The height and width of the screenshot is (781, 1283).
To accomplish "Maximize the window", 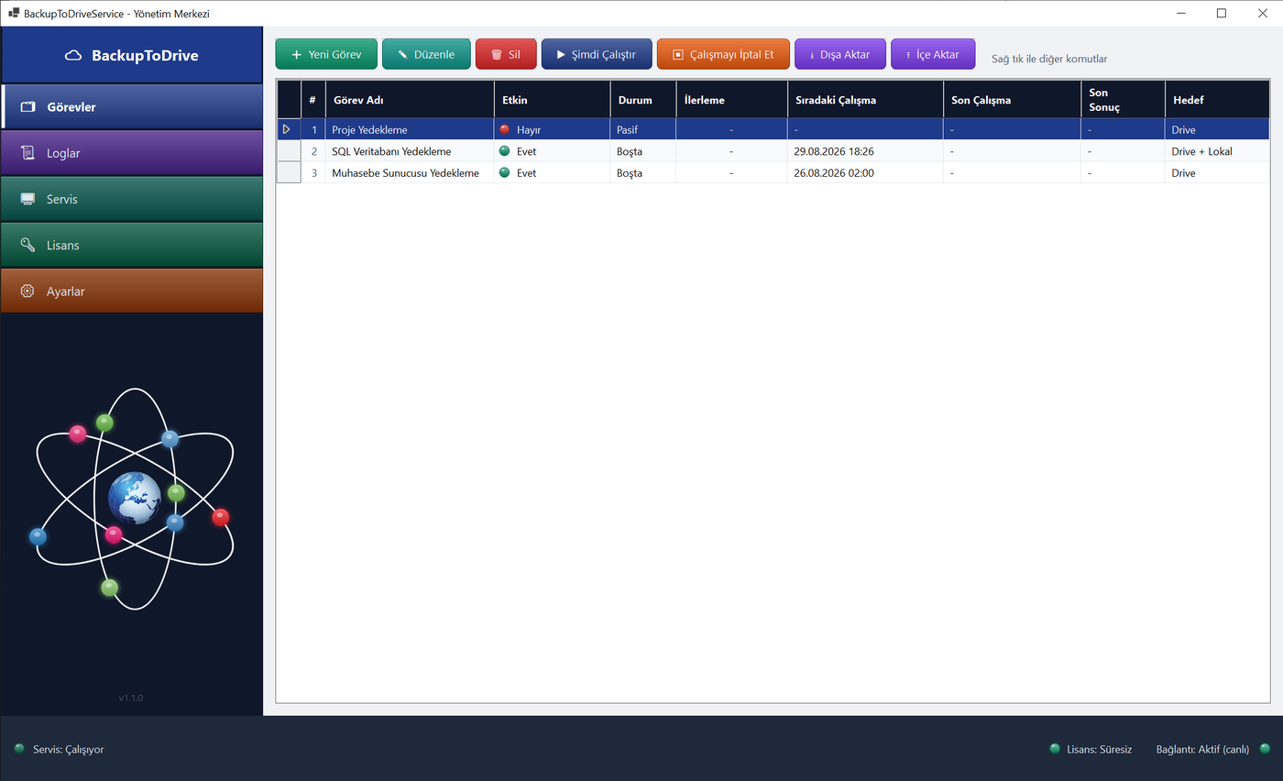I will click(x=1221, y=13).
